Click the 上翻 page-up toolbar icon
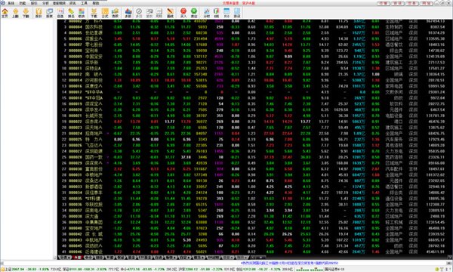453x272 pixels. coord(15,13)
